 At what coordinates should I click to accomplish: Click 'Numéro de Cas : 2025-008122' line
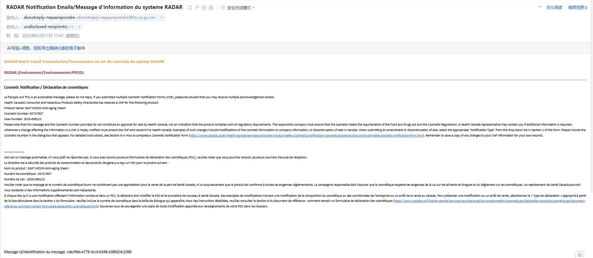[24, 179]
